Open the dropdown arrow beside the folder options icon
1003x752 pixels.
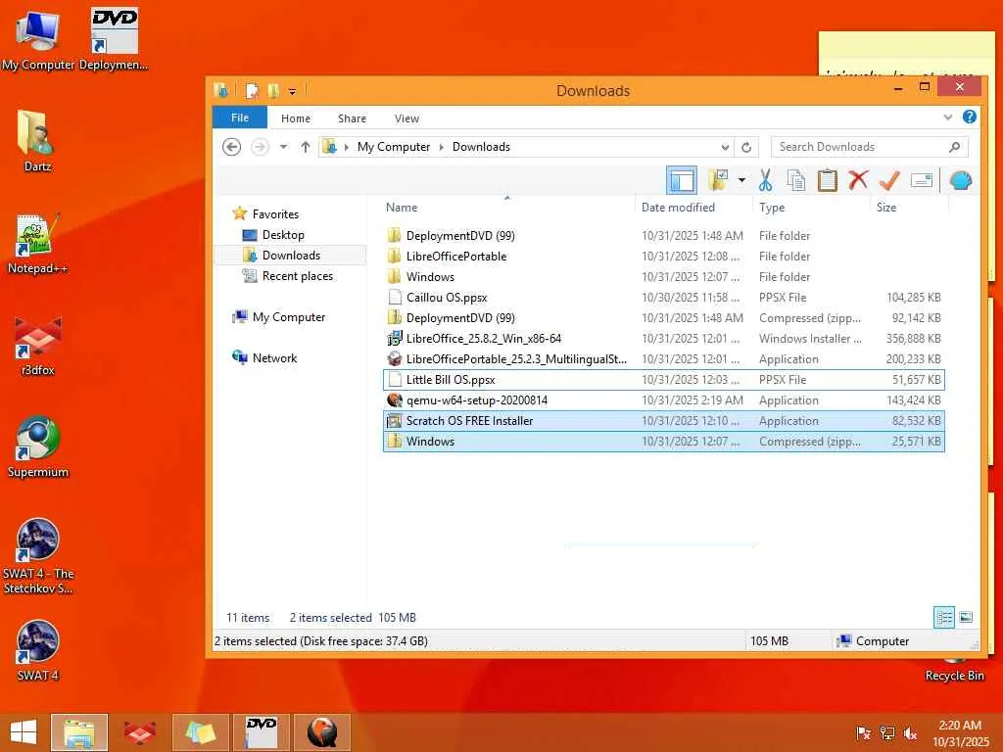pos(741,180)
